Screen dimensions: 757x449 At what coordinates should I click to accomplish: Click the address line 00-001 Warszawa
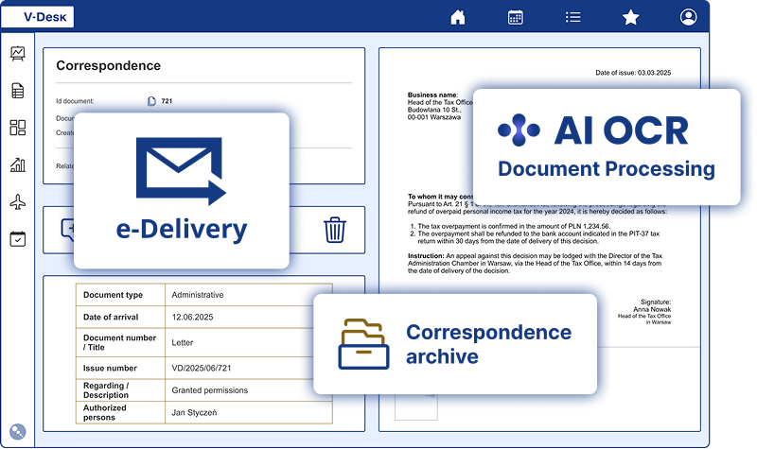pos(434,117)
